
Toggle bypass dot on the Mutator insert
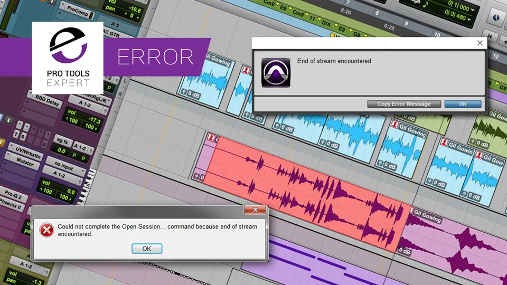point(9,155)
